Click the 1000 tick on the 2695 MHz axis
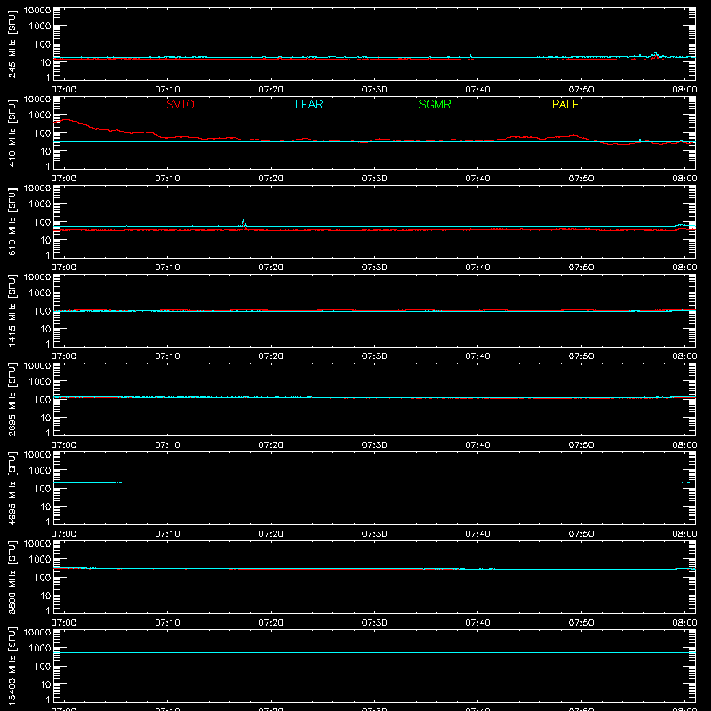Image resolution: width=711 pixels, height=711 pixels. 40,382
